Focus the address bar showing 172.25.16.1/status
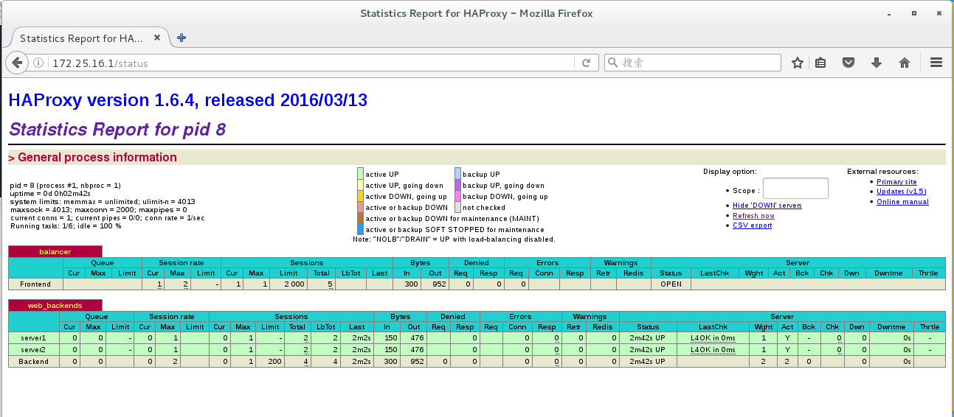This screenshot has height=417, width=954. point(310,63)
